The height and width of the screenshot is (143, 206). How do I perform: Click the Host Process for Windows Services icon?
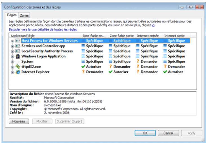click(x=18, y=41)
